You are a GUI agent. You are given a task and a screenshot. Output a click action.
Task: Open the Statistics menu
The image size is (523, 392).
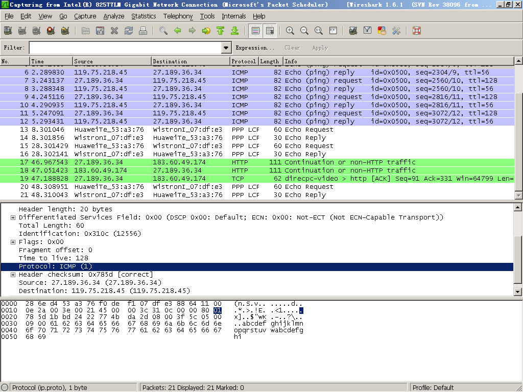(144, 16)
